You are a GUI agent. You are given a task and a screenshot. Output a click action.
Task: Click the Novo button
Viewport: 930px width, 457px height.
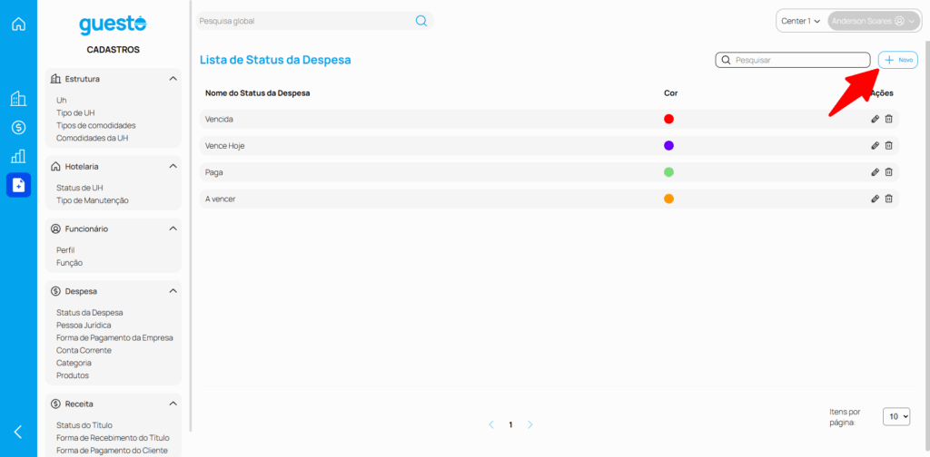(898, 60)
